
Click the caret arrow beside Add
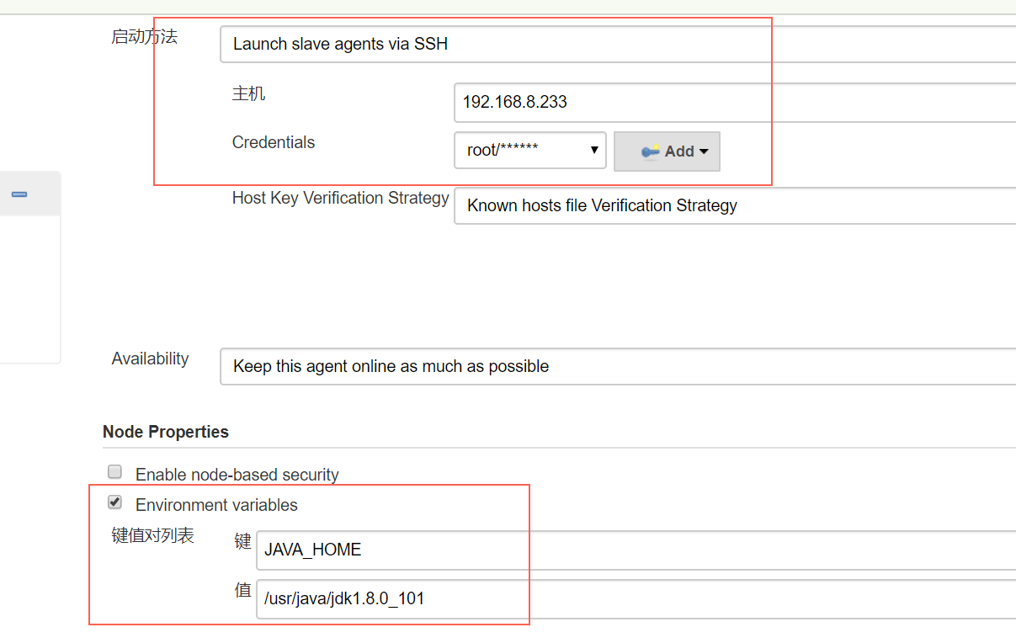(x=704, y=151)
